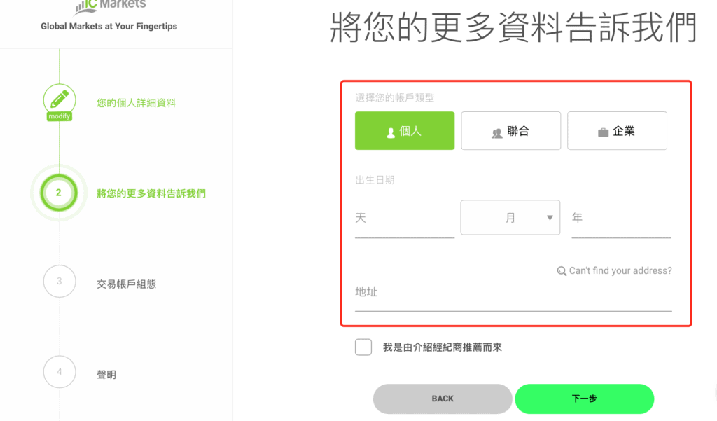Select the 聯合 account type
Screen dimensions: 717x421
click(x=510, y=131)
